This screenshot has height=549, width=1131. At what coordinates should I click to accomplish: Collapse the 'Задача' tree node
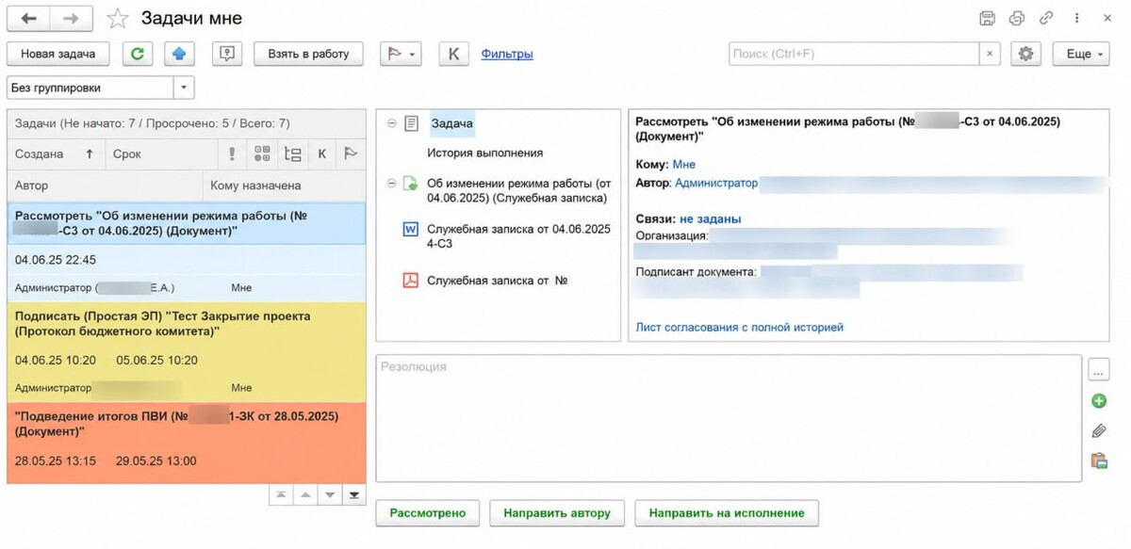click(391, 123)
